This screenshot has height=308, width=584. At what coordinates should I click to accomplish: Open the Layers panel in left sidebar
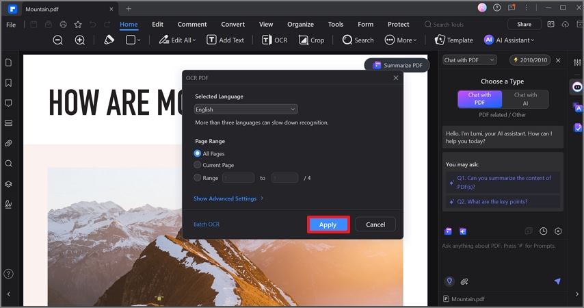tap(8, 184)
